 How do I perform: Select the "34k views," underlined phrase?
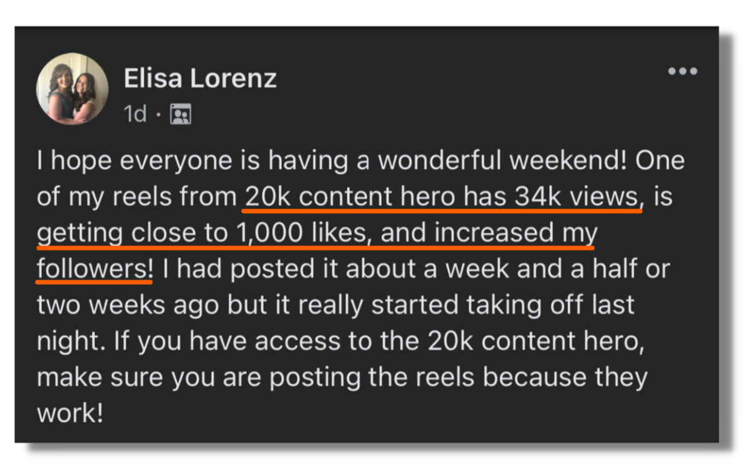point(579,196)
